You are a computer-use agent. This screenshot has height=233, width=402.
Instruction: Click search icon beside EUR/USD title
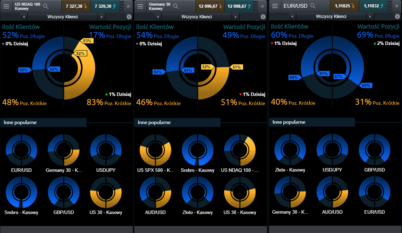(313, 6)
